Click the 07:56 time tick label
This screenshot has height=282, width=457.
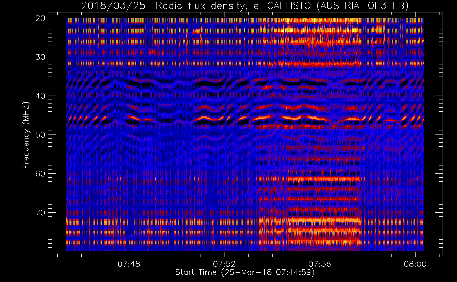point(320,264)
